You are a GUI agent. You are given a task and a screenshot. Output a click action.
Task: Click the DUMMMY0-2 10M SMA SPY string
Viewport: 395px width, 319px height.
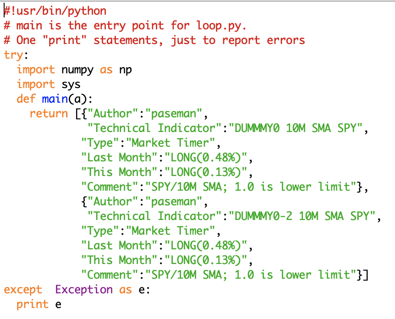click(305, 216)
